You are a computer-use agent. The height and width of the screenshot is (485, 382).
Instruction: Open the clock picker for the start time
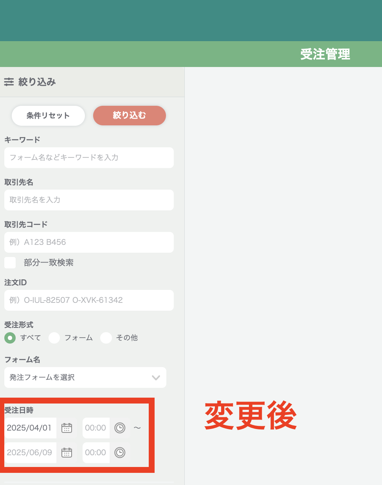(x=120, y=428)
